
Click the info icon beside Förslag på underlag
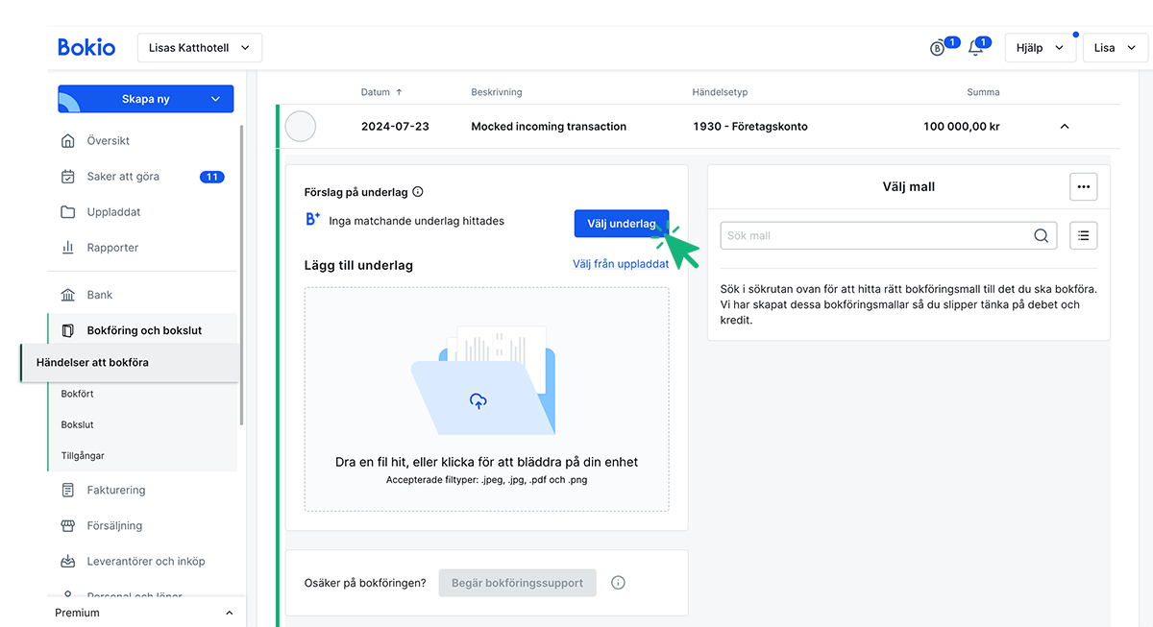coord(418,192)
